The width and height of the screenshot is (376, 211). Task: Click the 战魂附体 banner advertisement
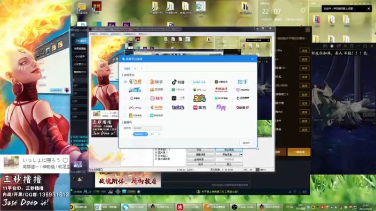click(x=128, y=181)
